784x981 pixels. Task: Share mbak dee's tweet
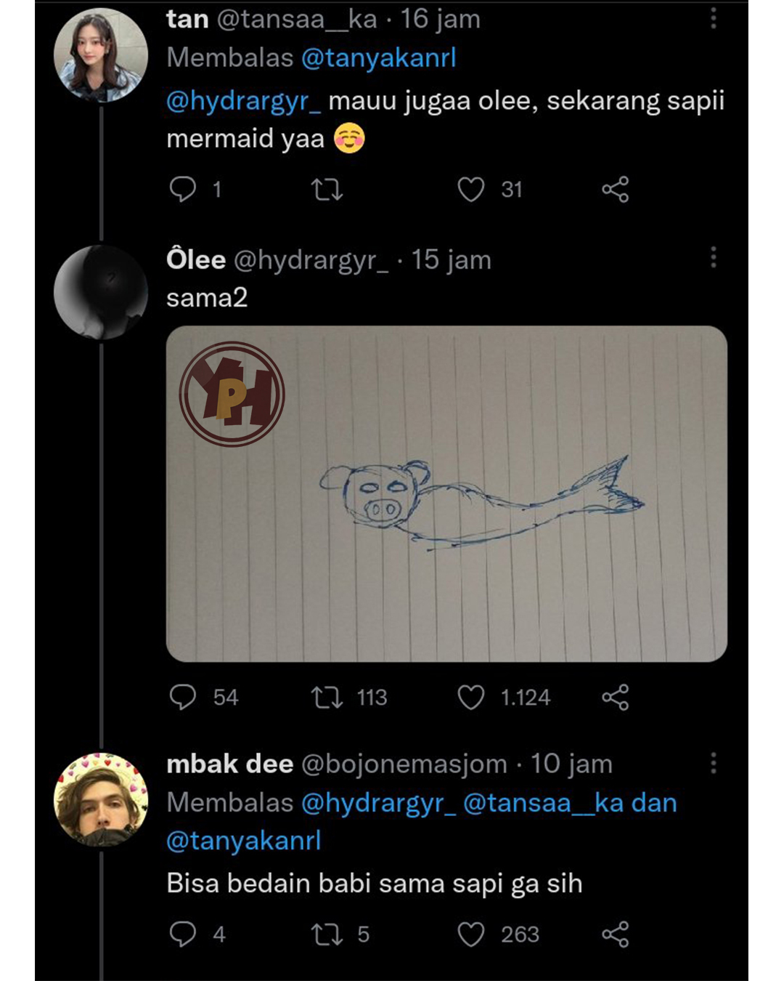[x=615, y=934]
